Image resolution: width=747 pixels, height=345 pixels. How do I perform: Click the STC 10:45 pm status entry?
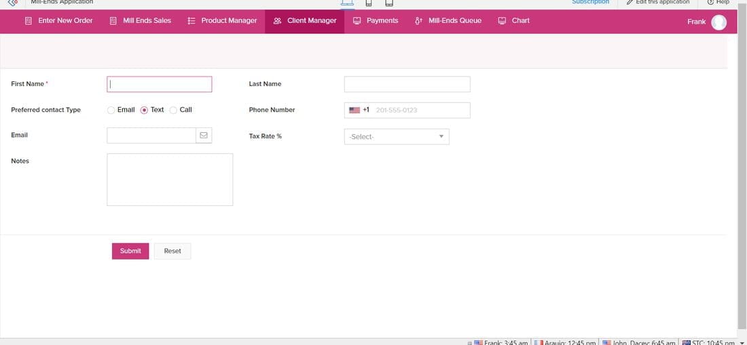[708, 342]
